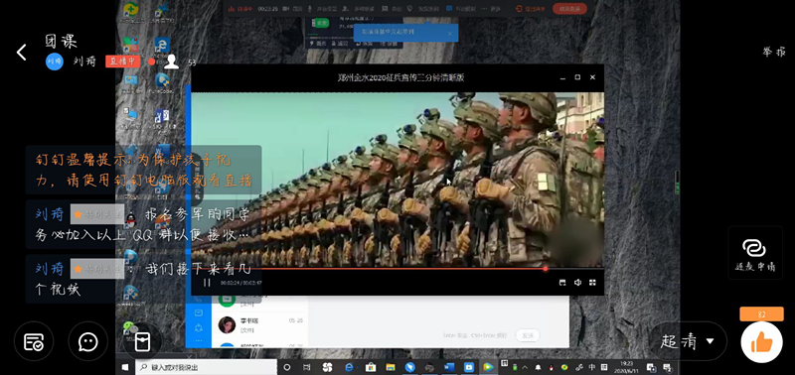Image resolution: width=795 pixels, height=375 pixels.
Task: Tap the thumbs-up like button
Action: click(x=761, y=342)
